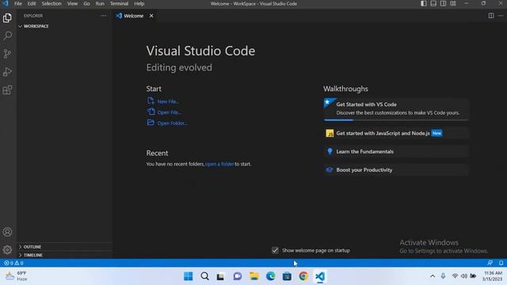Open Boost your Productivity walkthrough
This screenshot has width=507, height=285.
[396, 169]
